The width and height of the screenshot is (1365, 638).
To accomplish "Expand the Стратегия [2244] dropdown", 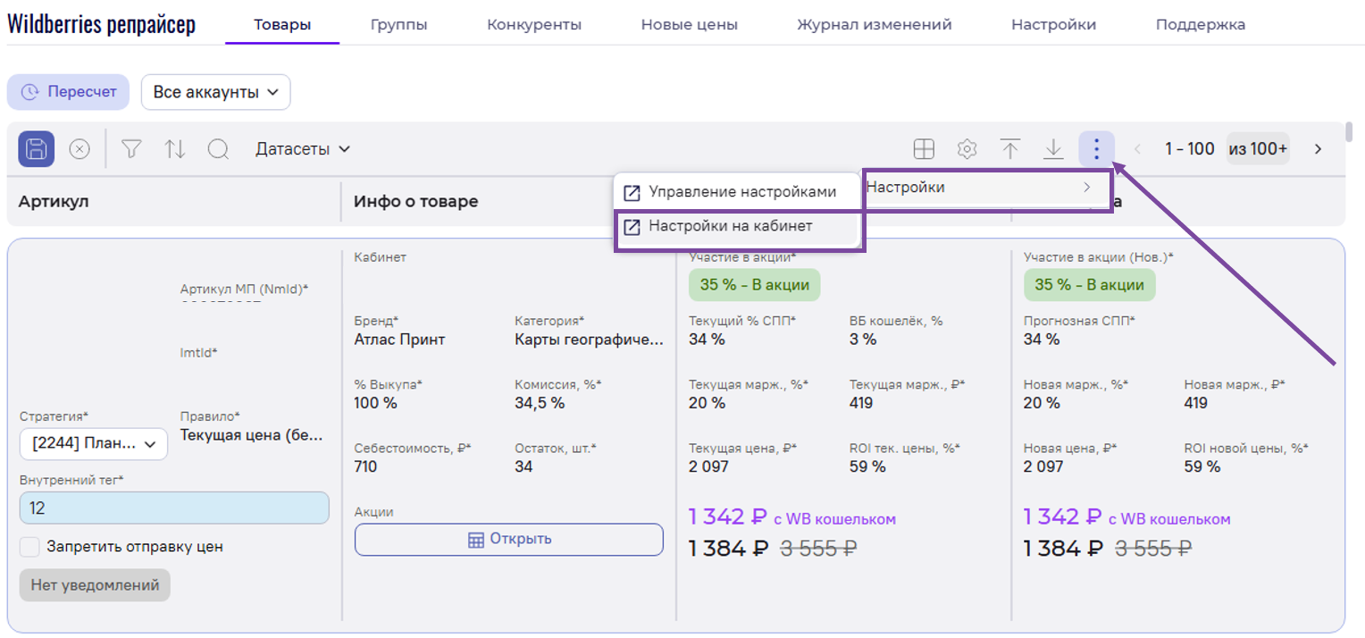I will pos(94,443).
